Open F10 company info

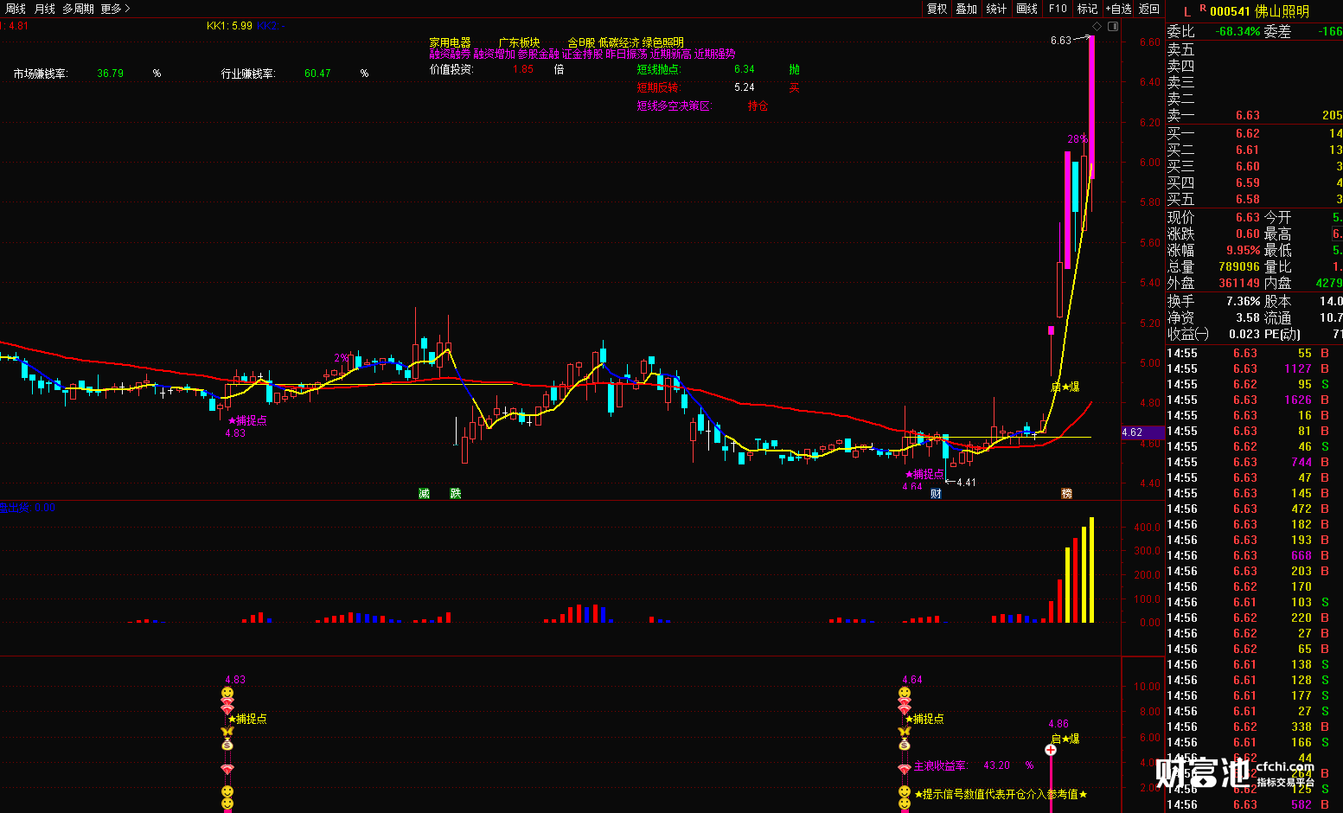(1058, 9)
